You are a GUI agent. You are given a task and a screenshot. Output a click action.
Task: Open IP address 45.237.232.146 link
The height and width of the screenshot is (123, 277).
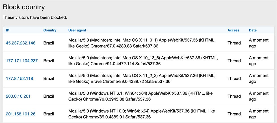(21, 43)
